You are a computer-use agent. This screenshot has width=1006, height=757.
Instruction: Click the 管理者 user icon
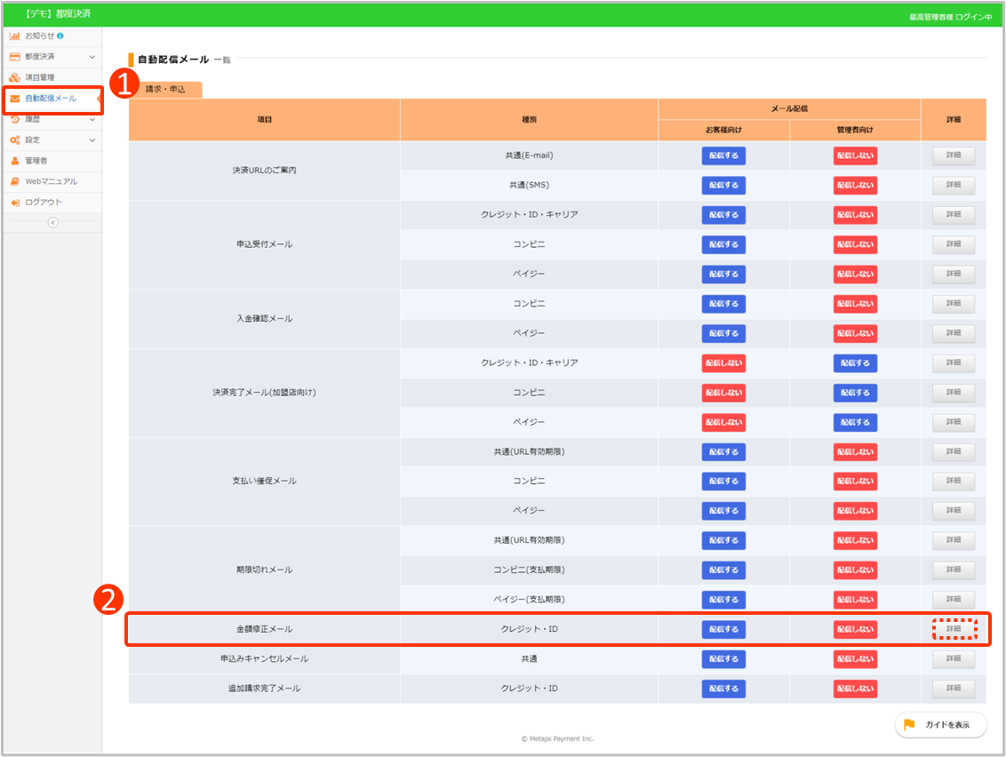(15, 161)
